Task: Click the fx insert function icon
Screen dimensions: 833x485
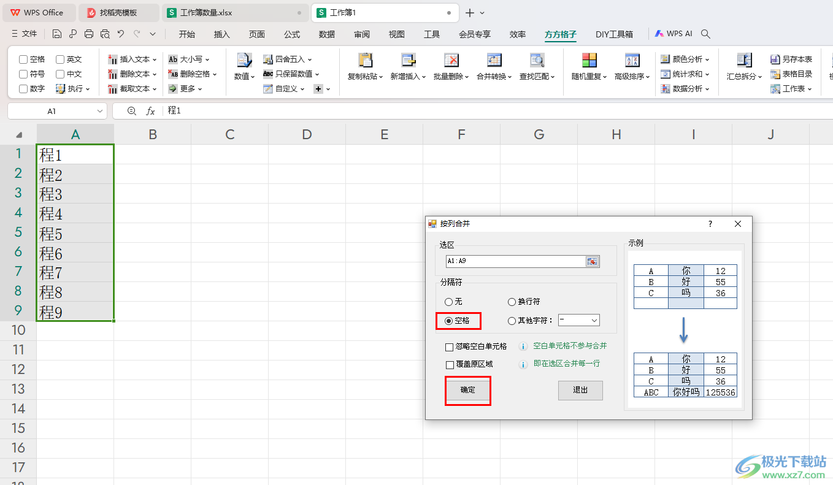Action: (x=150, y=111)
